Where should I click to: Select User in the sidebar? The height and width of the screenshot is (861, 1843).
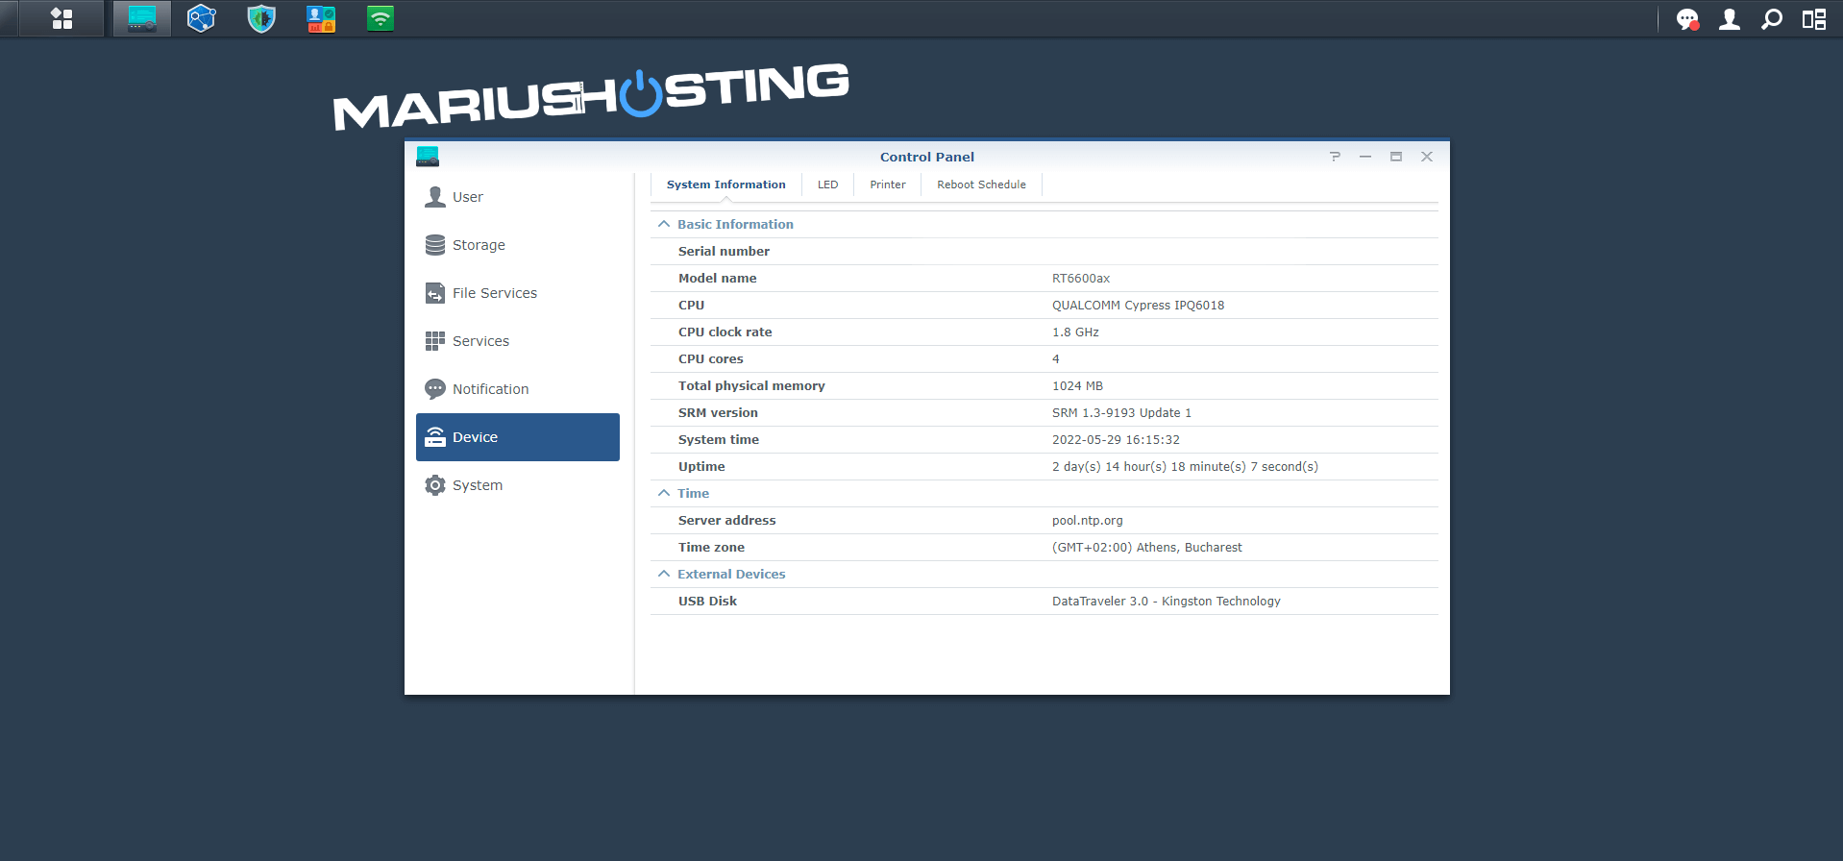pyautogui.click(x=518, y=197)
